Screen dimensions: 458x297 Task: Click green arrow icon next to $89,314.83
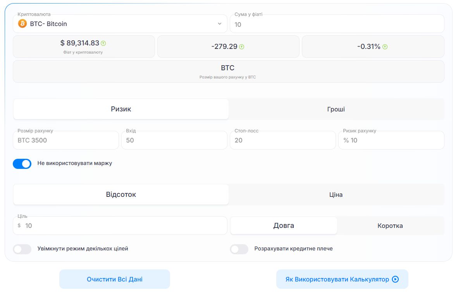(x=103, y=43)
